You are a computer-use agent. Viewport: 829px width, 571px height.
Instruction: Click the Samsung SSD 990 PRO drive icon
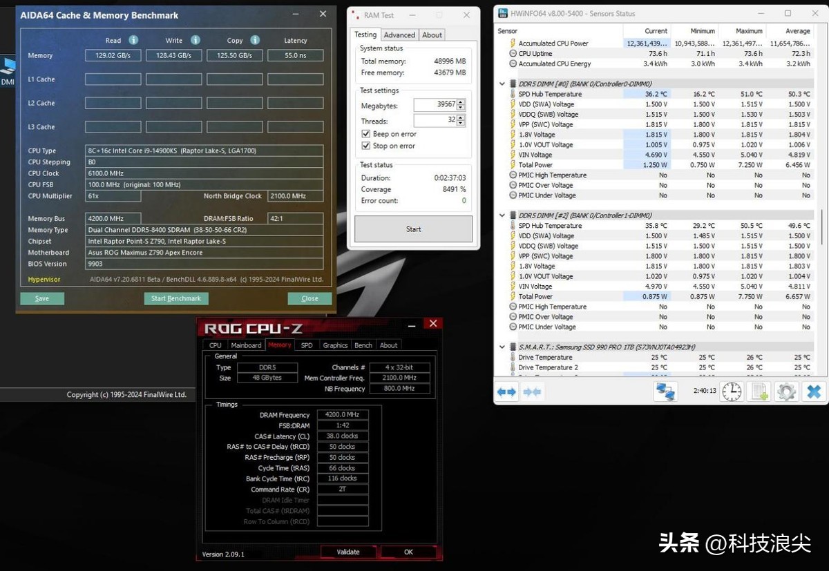click(x=513, y=347)
